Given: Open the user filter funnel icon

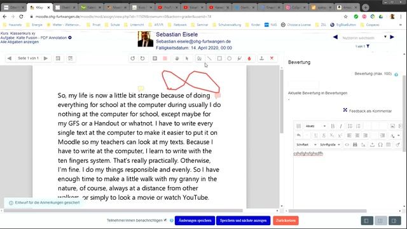Looking at the screenshot, I should [x=368, y=46].
